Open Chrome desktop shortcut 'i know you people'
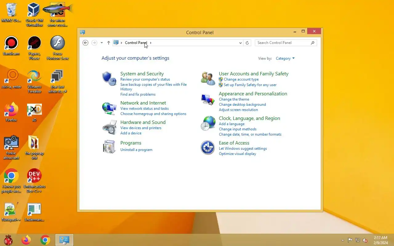Viewport: 394px width, 246px height. tap(11, 181)
